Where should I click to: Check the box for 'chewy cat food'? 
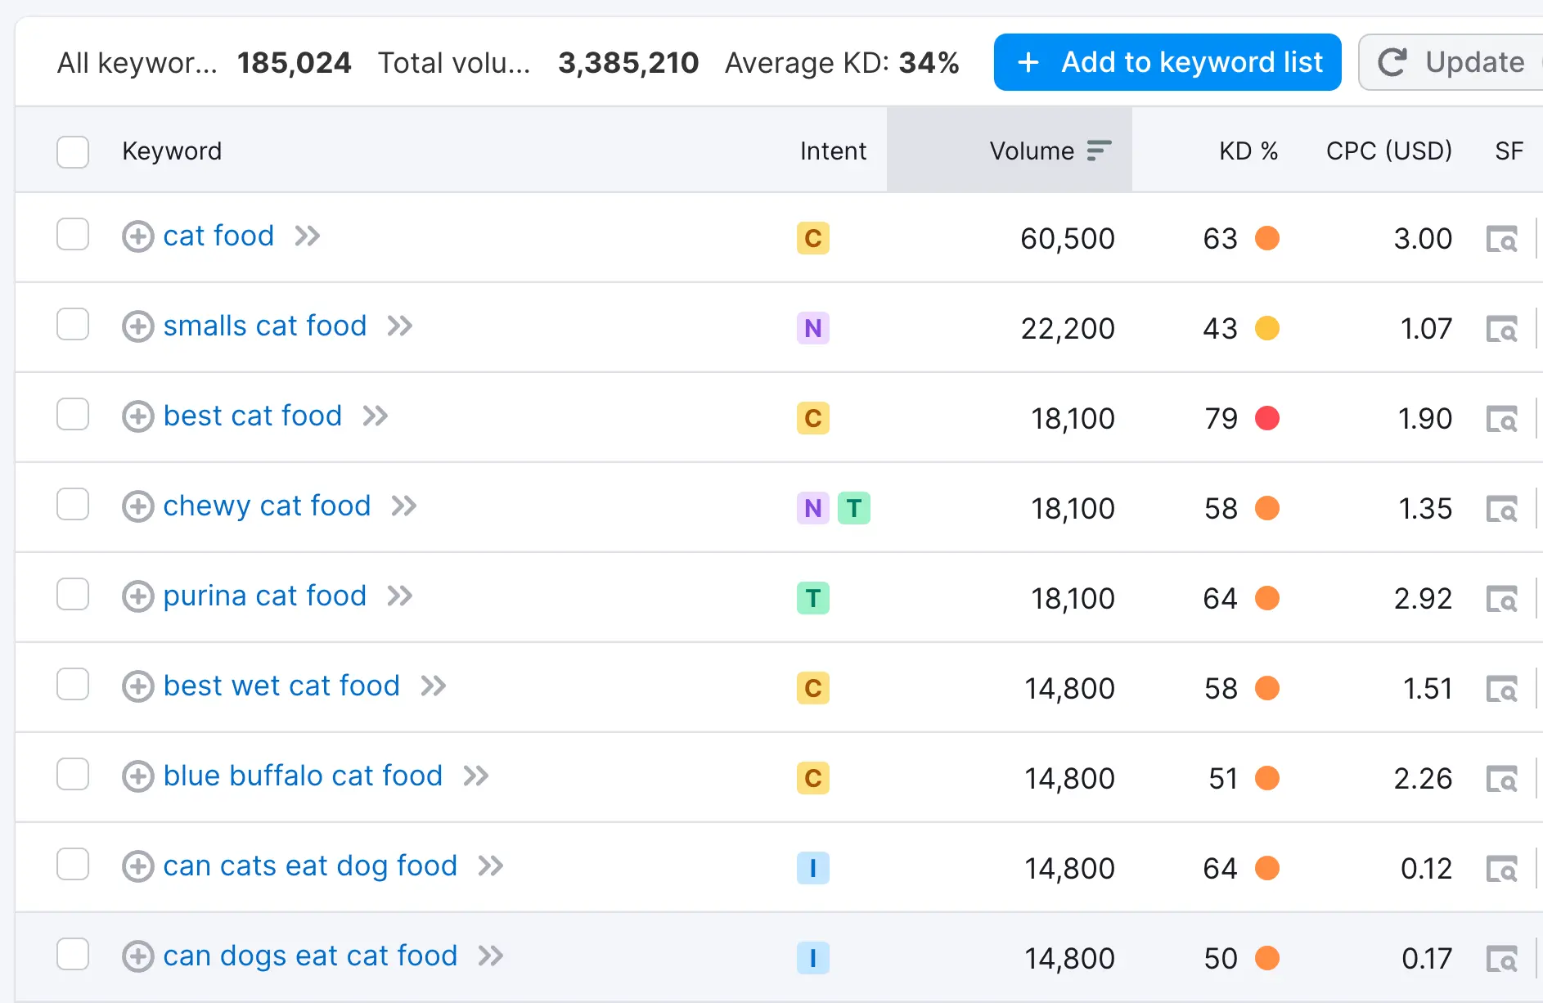point(73,504)
